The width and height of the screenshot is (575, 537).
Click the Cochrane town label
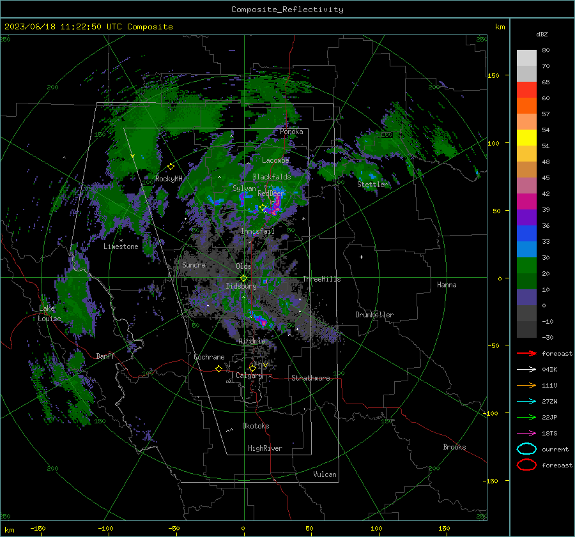click(209, 357)
